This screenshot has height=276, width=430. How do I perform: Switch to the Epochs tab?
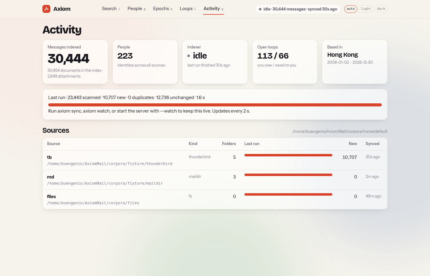pos(163,9)
